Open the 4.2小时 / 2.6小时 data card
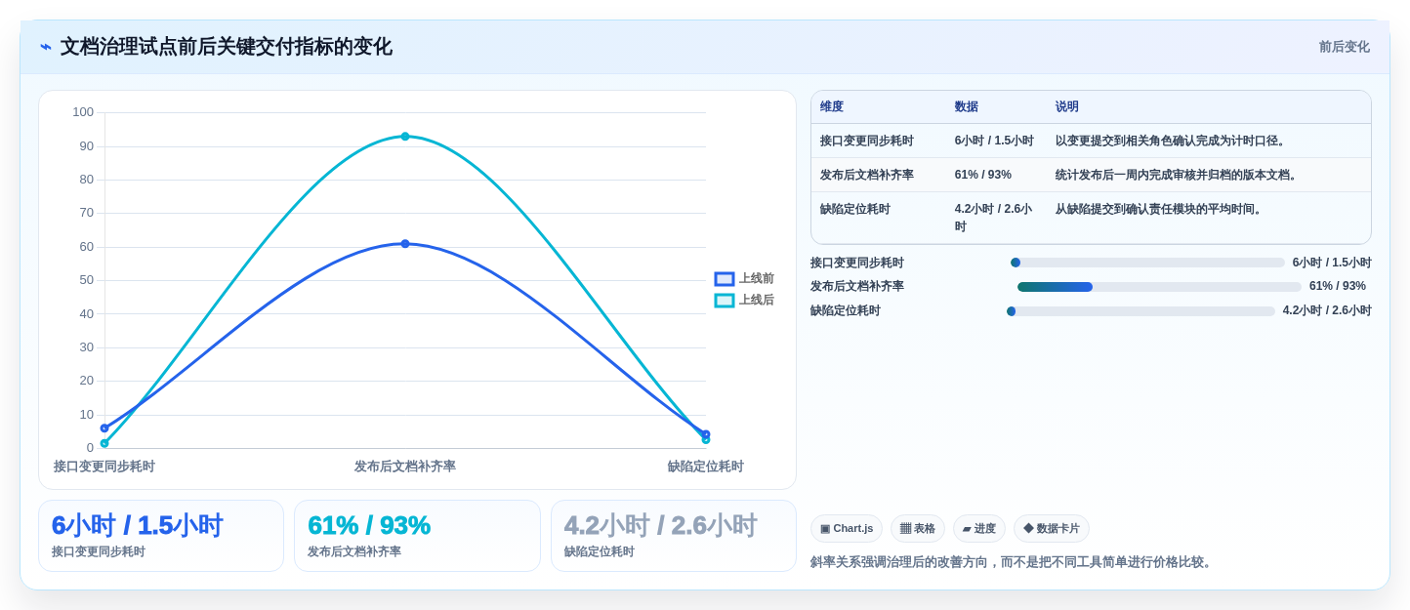Viewport: 1410px width, 610px height. click(674, 536)
